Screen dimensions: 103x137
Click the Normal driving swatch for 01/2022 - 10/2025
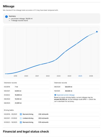[x=21, y=122]
